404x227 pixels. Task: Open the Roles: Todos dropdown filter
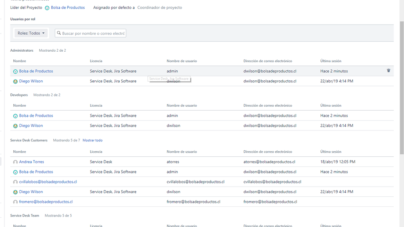click(31, 33)
